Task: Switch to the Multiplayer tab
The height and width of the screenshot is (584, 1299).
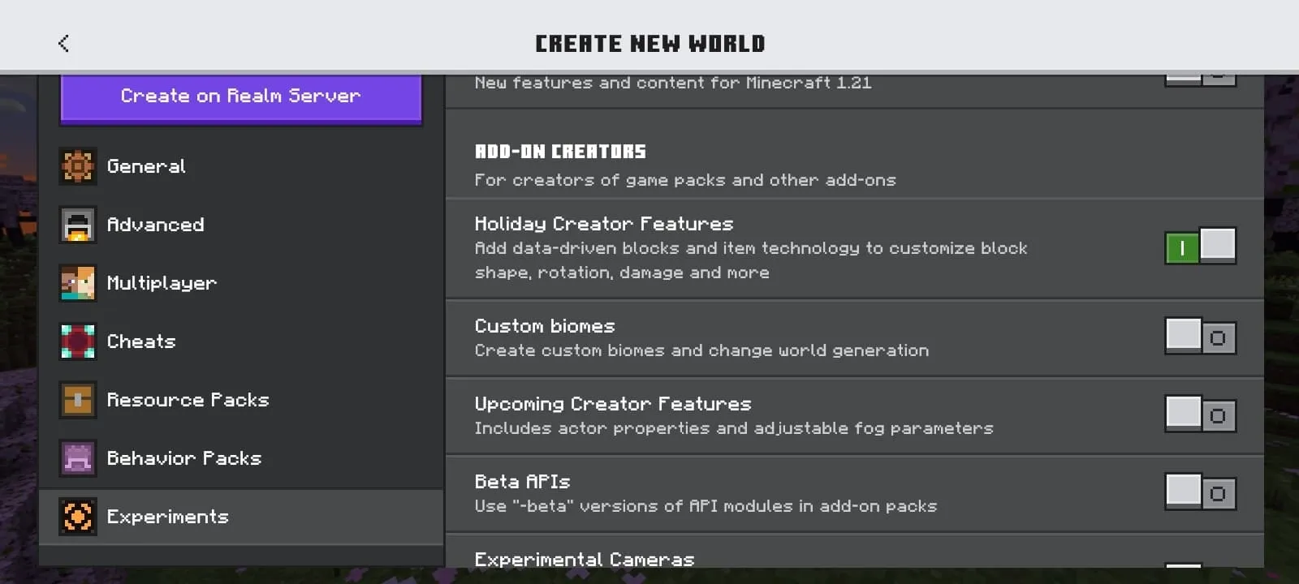Action: (241, 283)
